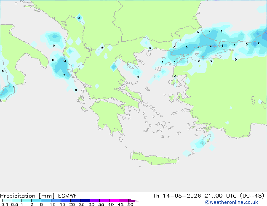Viewport: 267px width, 206px height.
Task: Pick the legend swatch between 15 and 20
Action: 66,201
